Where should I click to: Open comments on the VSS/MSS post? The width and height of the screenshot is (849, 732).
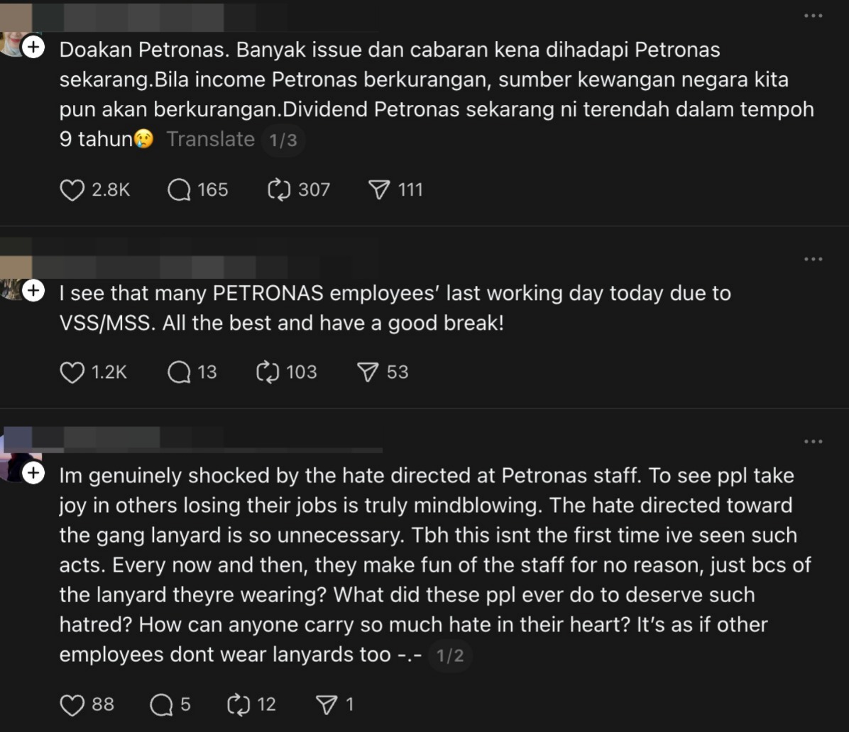coord(179,372)
